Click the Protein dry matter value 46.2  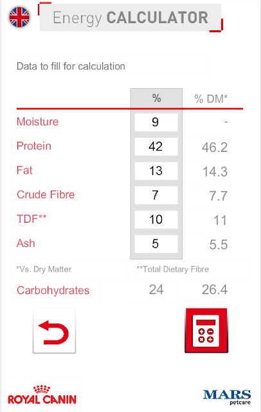coord(215,147)
